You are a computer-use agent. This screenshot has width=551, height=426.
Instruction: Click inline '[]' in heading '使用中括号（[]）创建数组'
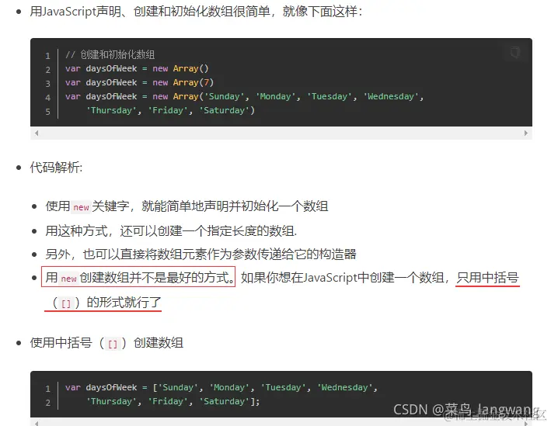(x=113, y=344)
